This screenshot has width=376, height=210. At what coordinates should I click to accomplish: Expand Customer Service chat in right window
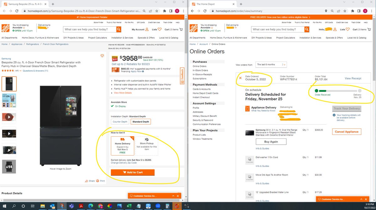(x=361, y=199)
